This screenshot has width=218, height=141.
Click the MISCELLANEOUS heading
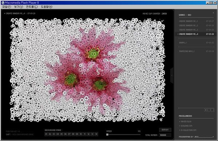click(185, 116)
